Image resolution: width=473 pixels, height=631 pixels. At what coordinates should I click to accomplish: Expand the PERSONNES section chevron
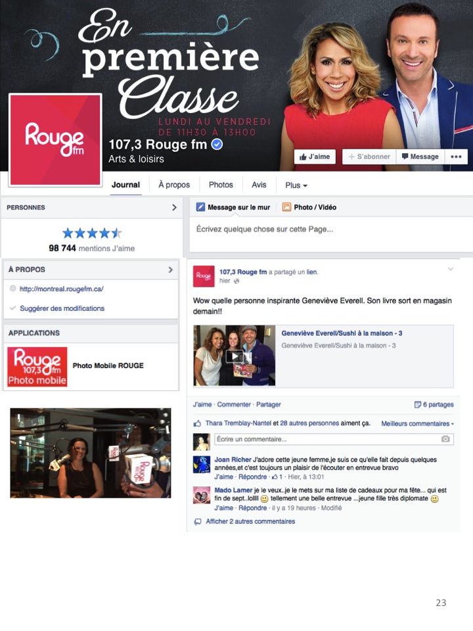(174, 207)
